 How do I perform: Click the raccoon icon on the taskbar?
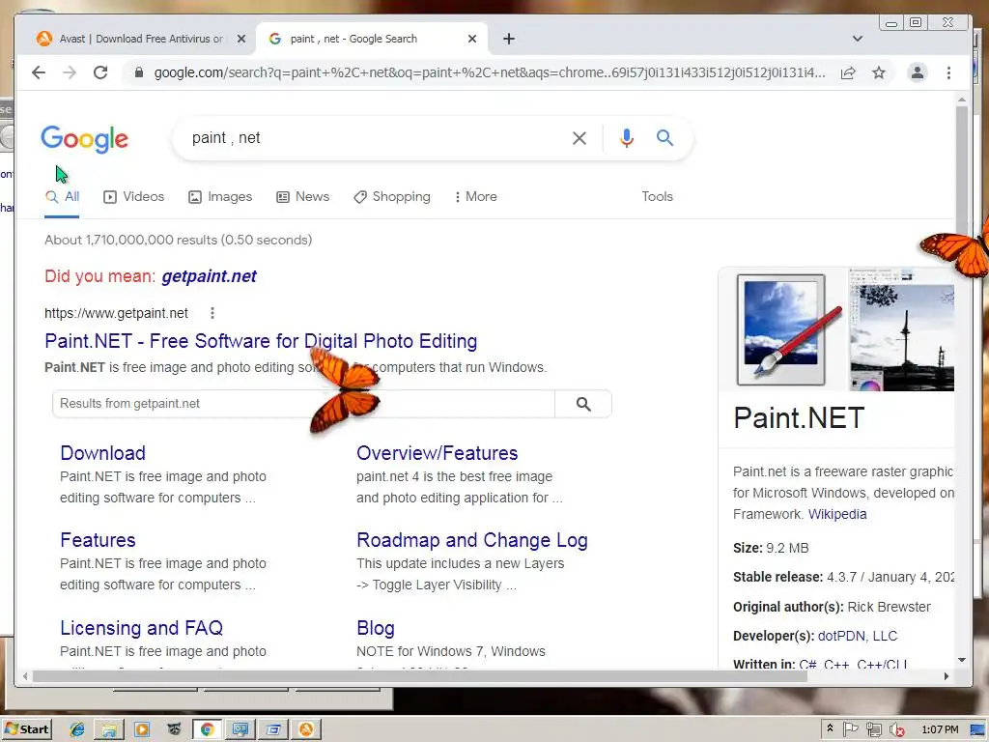point(174,729)
